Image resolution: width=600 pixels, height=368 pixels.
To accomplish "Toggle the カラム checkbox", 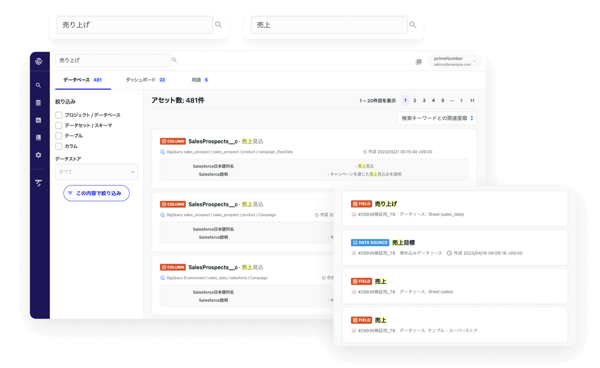I will click(59, 146).
